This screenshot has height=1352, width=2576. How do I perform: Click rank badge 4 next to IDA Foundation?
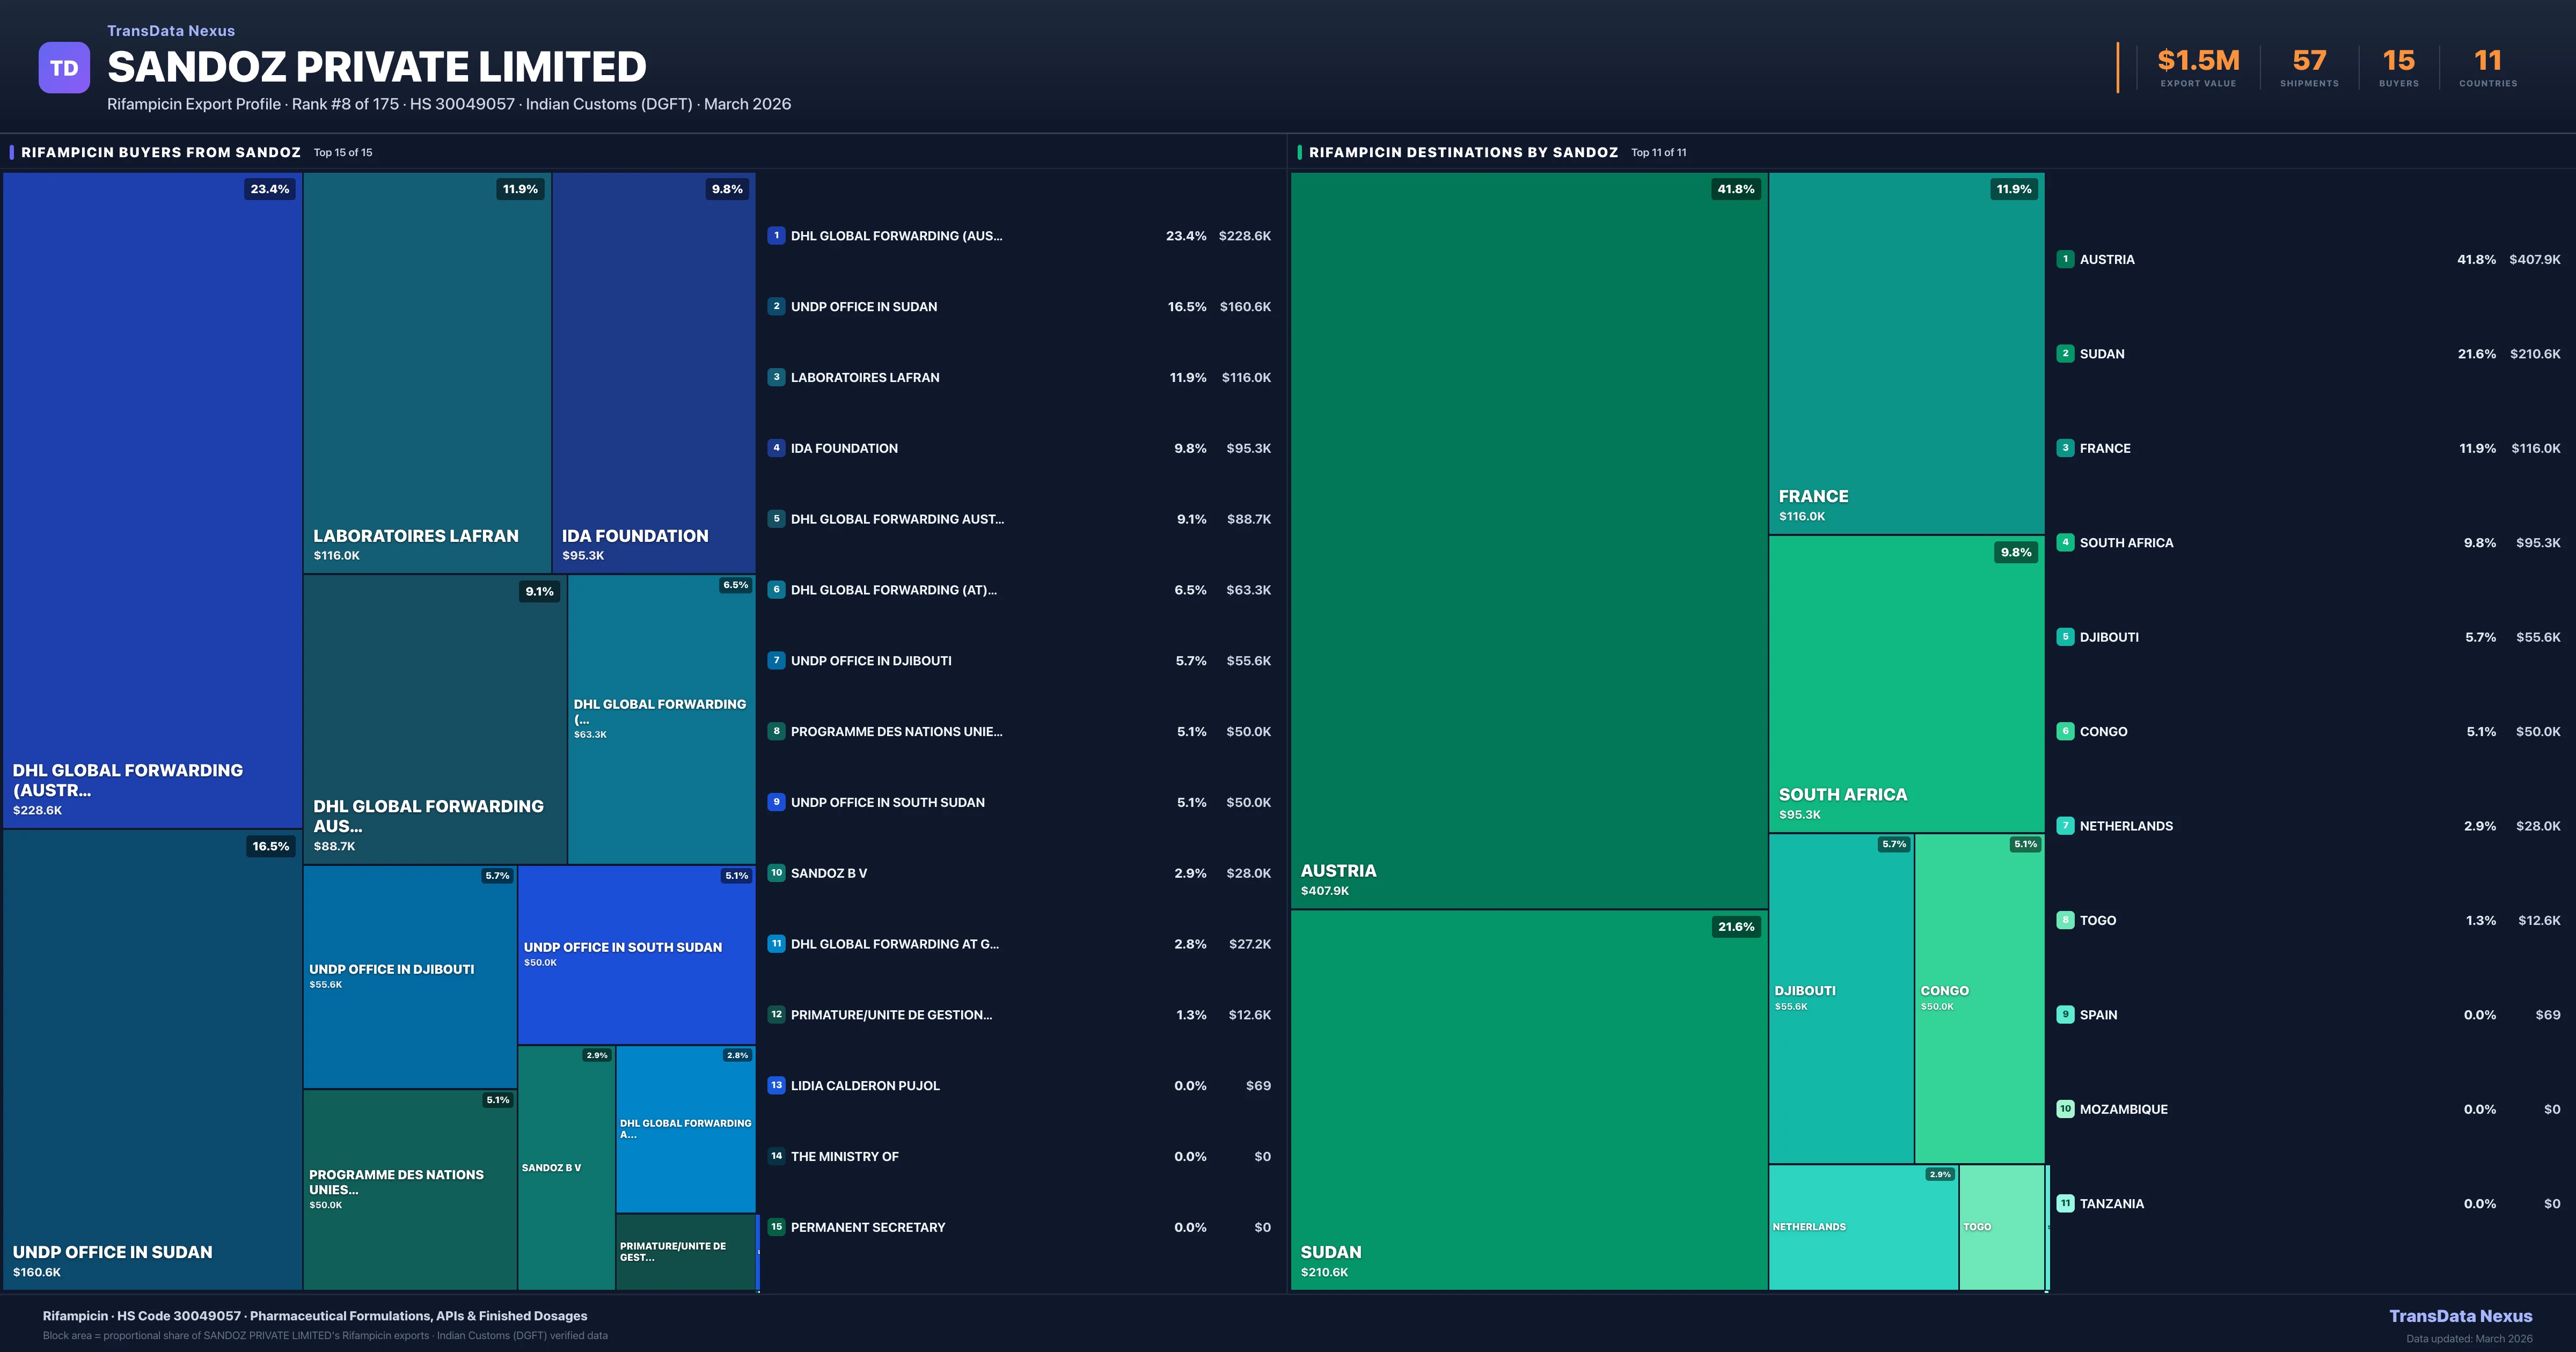(x=776, y=448)
